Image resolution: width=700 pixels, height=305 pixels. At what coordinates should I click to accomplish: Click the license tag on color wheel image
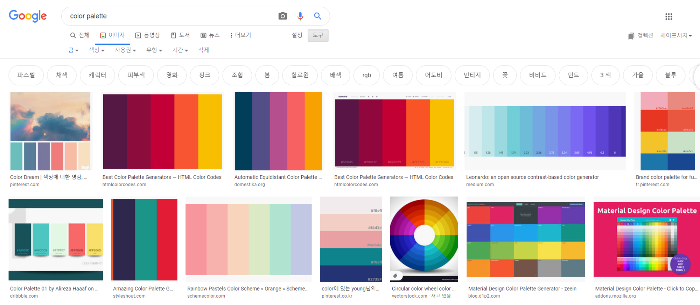click(395, 276)
